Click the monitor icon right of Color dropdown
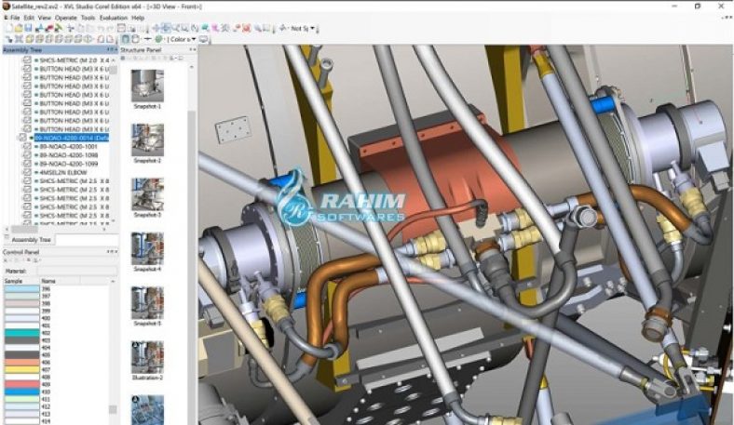The image size is (734, 425). (x=204, y=39)
